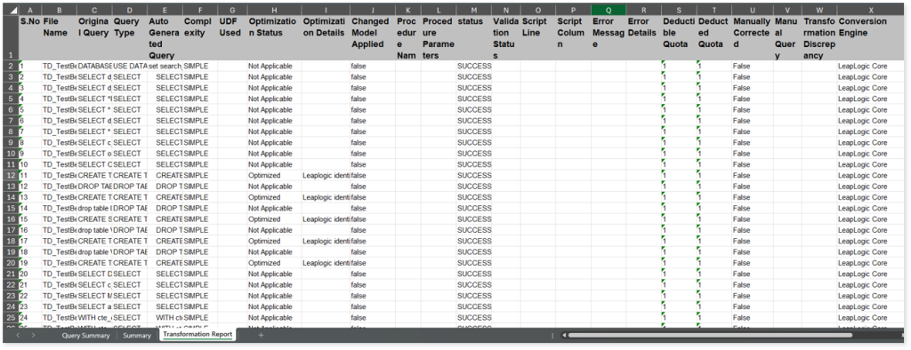Add a new sheet with plus icon
911x350 pixels.
coord(261,335)
